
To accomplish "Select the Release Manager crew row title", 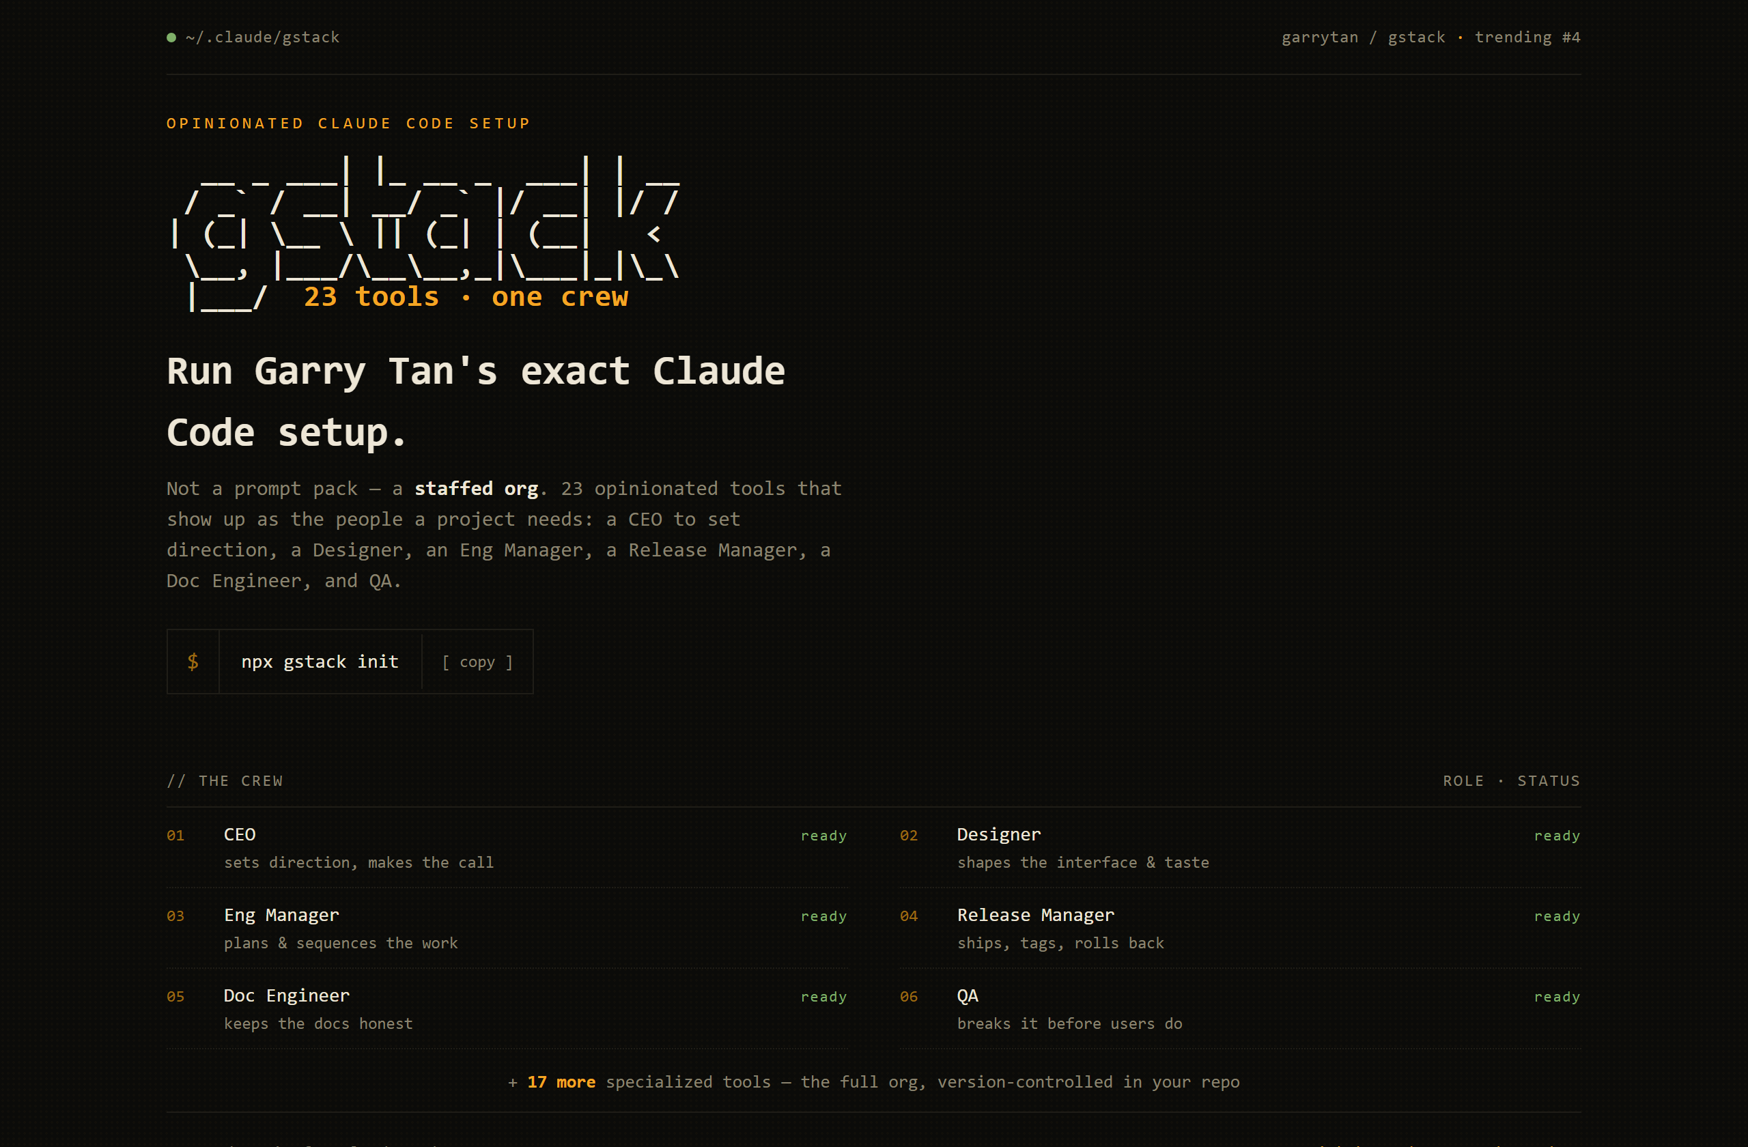I will pos(1036,915).
